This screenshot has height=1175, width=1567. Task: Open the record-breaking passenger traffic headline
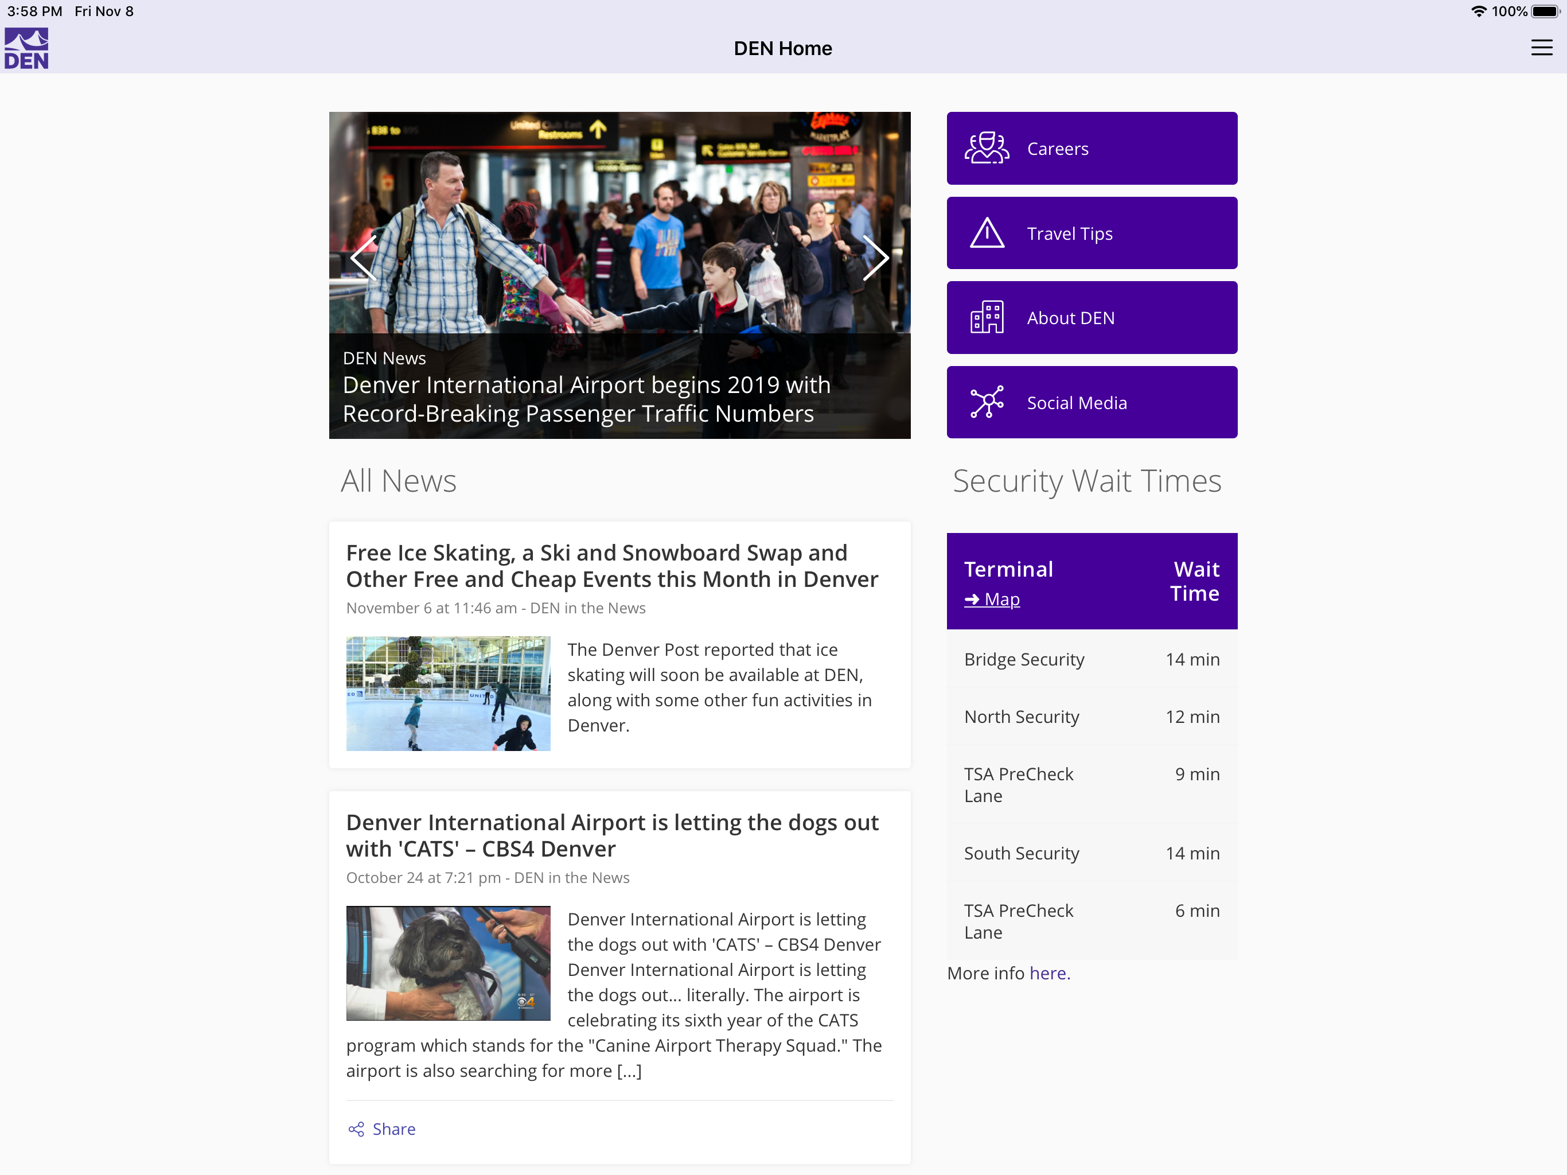click(587, 399)
